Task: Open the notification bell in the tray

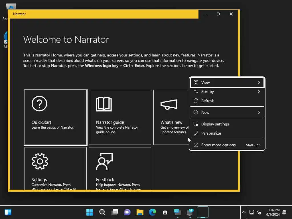Action: tap(284, 212)
